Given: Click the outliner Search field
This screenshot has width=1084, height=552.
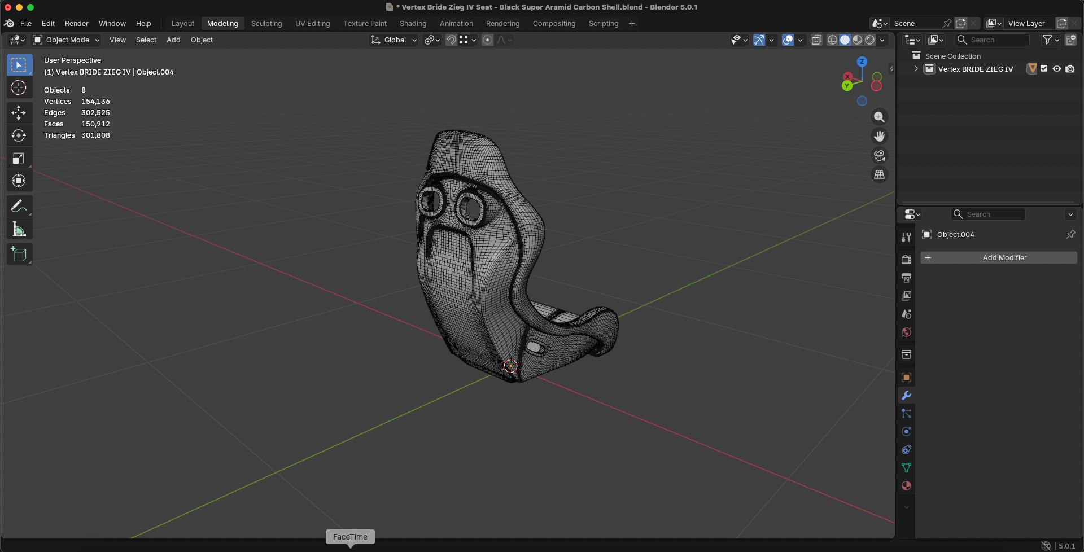Looking at the screenshot, I should tap(992, 40).
